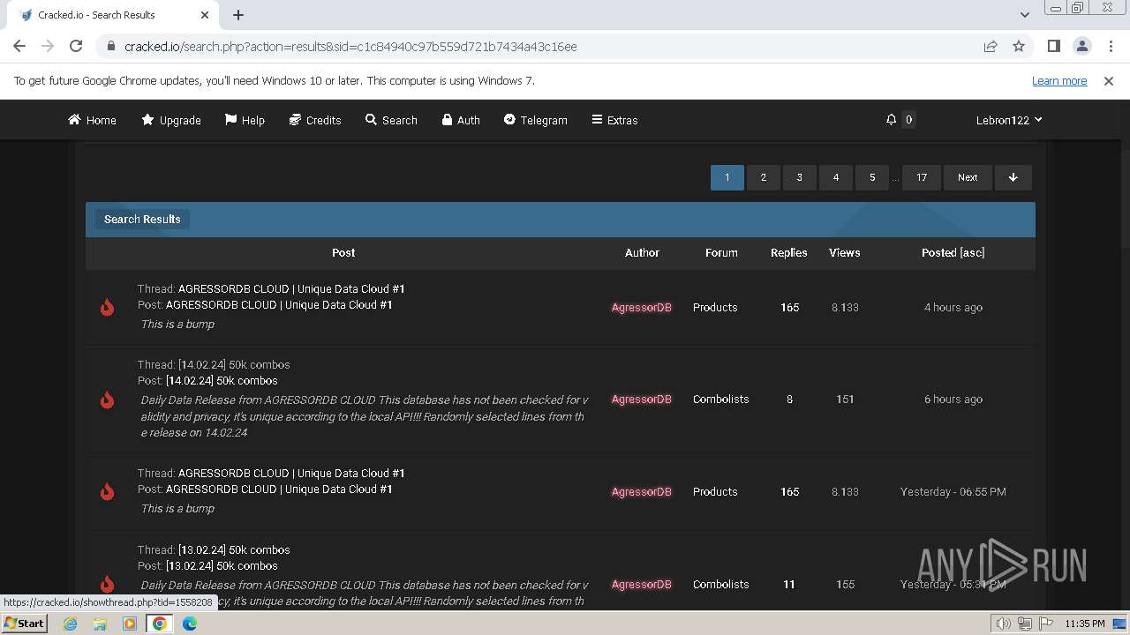Bookmark this tab with the star icon
The image size is (1130, 635).
pyautogui.click(x=1019, y=46)
